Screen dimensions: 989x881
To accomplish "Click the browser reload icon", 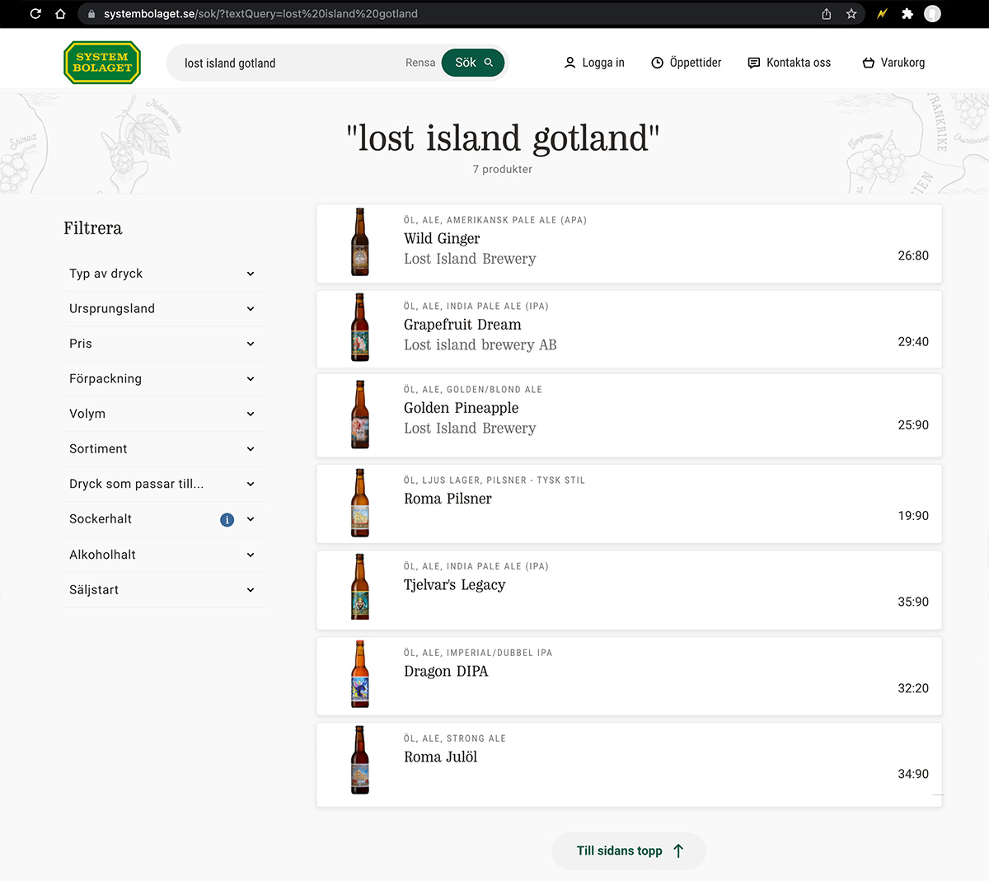I will (35, 14).
